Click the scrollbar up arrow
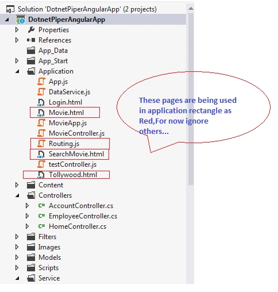Image resolution: width=278 pixels, height=292 pixels. point(191,9)
